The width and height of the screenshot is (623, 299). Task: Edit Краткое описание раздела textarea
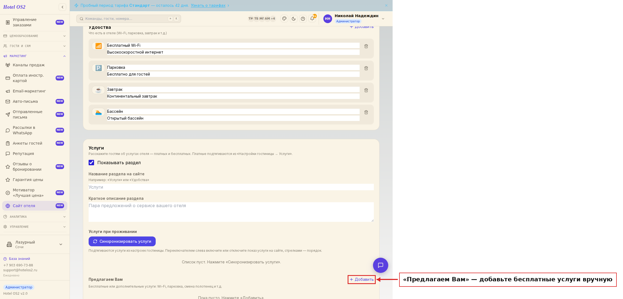point(231,212)
